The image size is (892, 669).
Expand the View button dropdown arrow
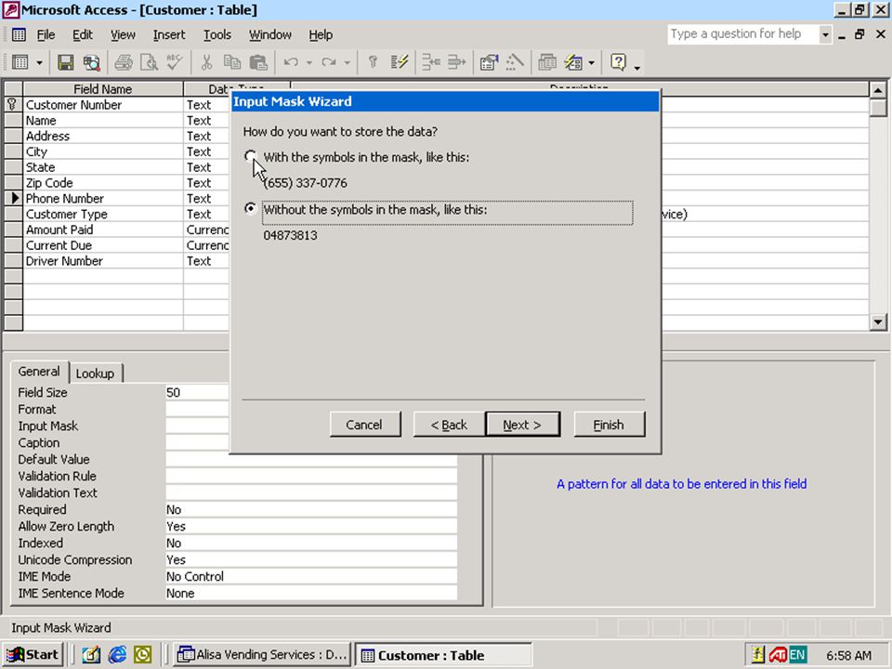pos(39,62)
